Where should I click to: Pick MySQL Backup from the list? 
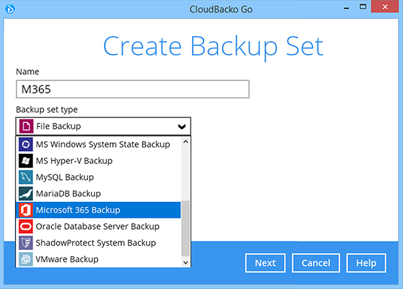(x=99, y=177)
